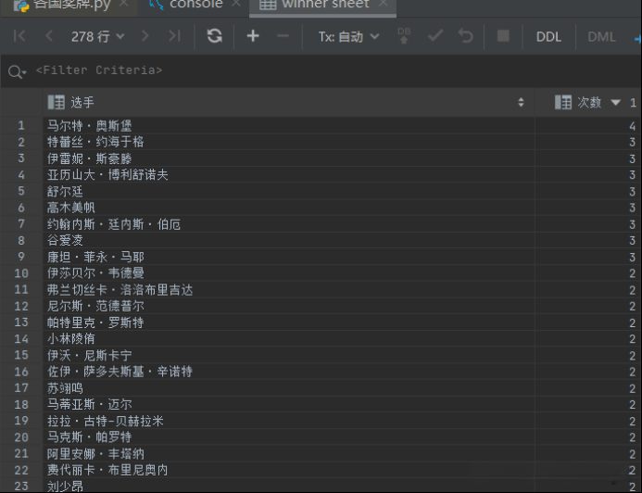Select cell 苏翊鸣
The image size is (642, 493).
coord(289,387)
